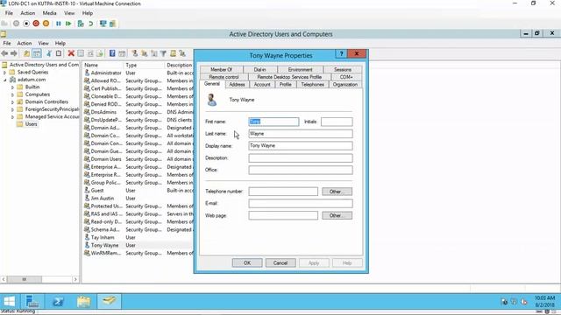Screen dimensions: 561x315
Task: Launch PowerShell from the taskbar
Action: click(58, 301)
